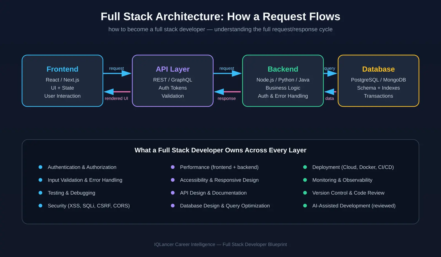
Task: Click "React / Next.js" in the Frontend box
Action: (62, 80)
